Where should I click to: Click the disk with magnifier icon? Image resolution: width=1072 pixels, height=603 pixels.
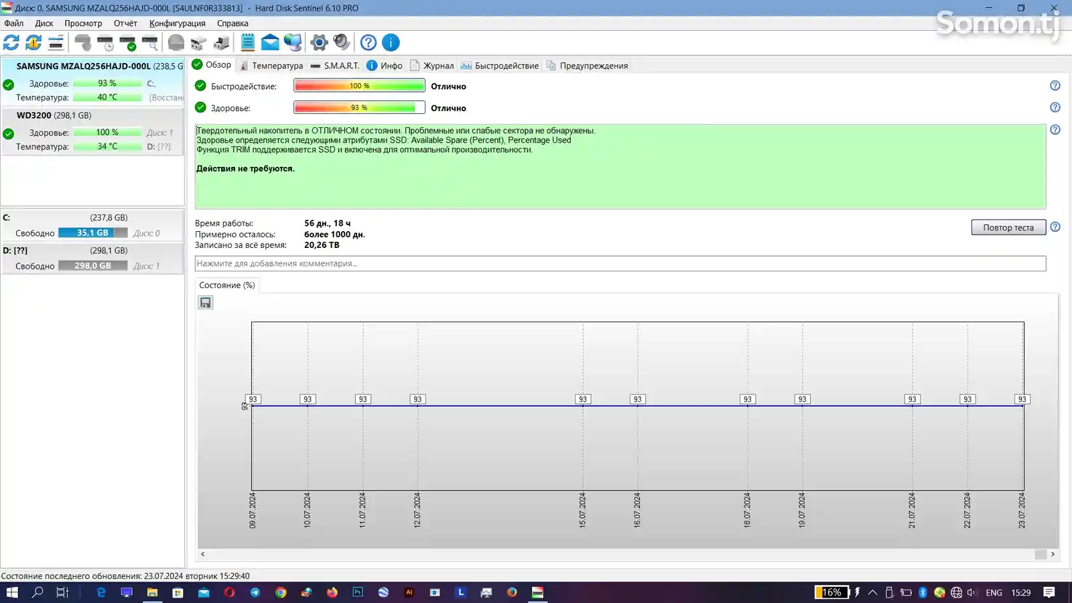pos(150,42)
